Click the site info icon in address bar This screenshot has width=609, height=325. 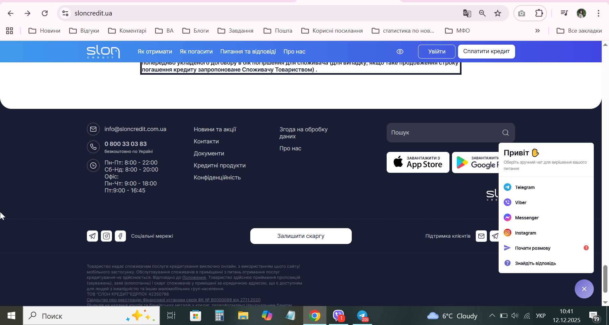tap(65, 13)
